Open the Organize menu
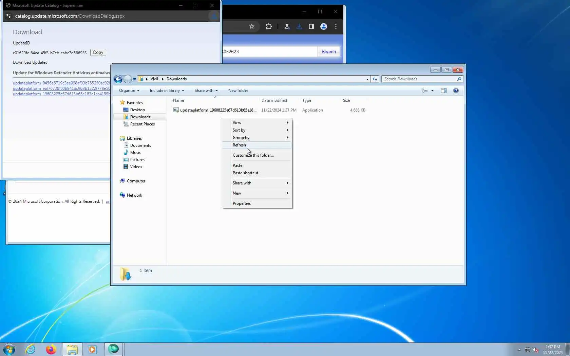This screenshot has width=570, height=356. pos(129,91)
